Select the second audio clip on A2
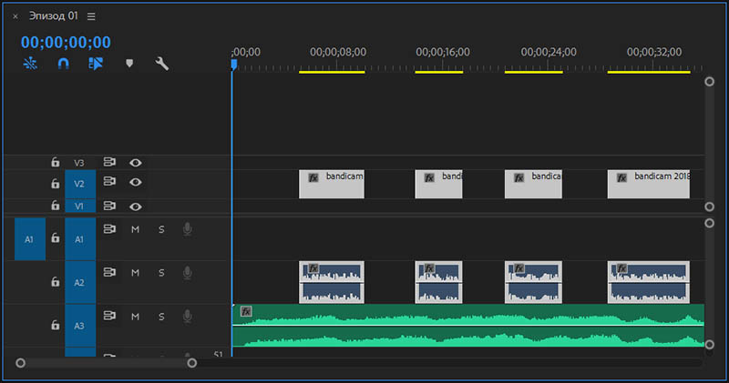Image resolution: width=729 pixels, height=383 pixels. (438, 282)
